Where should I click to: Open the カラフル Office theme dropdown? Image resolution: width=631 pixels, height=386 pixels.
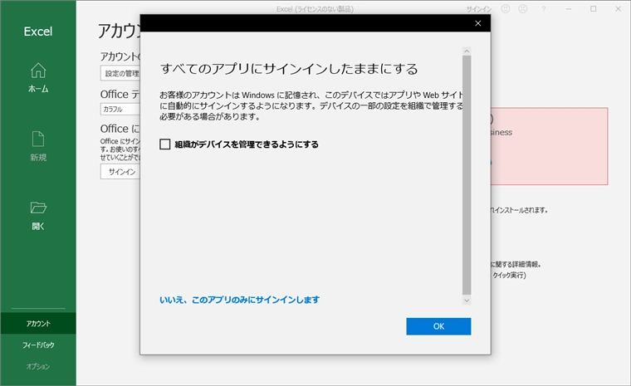pyautogui.click(x=120, y=109)
